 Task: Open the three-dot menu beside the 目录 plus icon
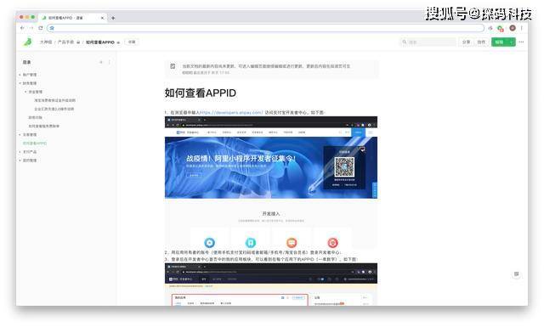(x=110, y=62)
